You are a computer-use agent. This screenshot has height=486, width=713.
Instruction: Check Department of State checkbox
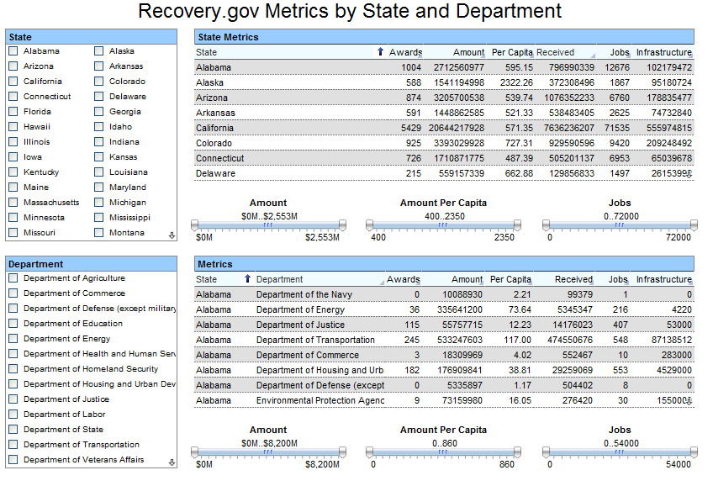pos(13,429)
